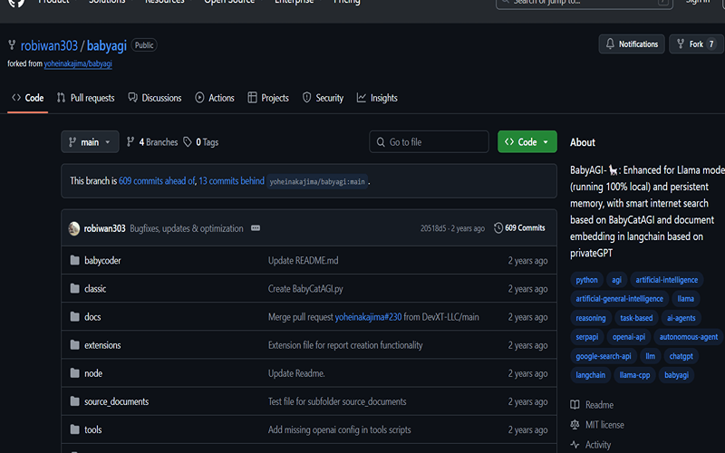Select the openai-api topic tag
Viewport: 725px width, 453px height.
(x=629, y=337)
